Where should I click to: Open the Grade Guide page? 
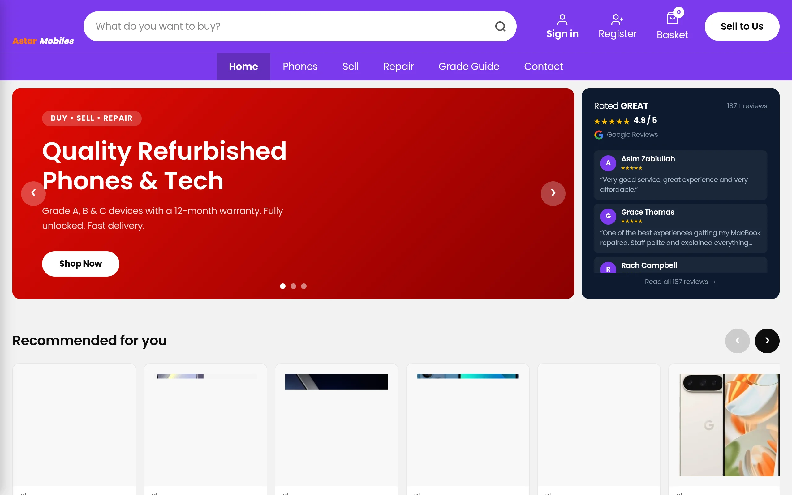[x=469, y=67]
